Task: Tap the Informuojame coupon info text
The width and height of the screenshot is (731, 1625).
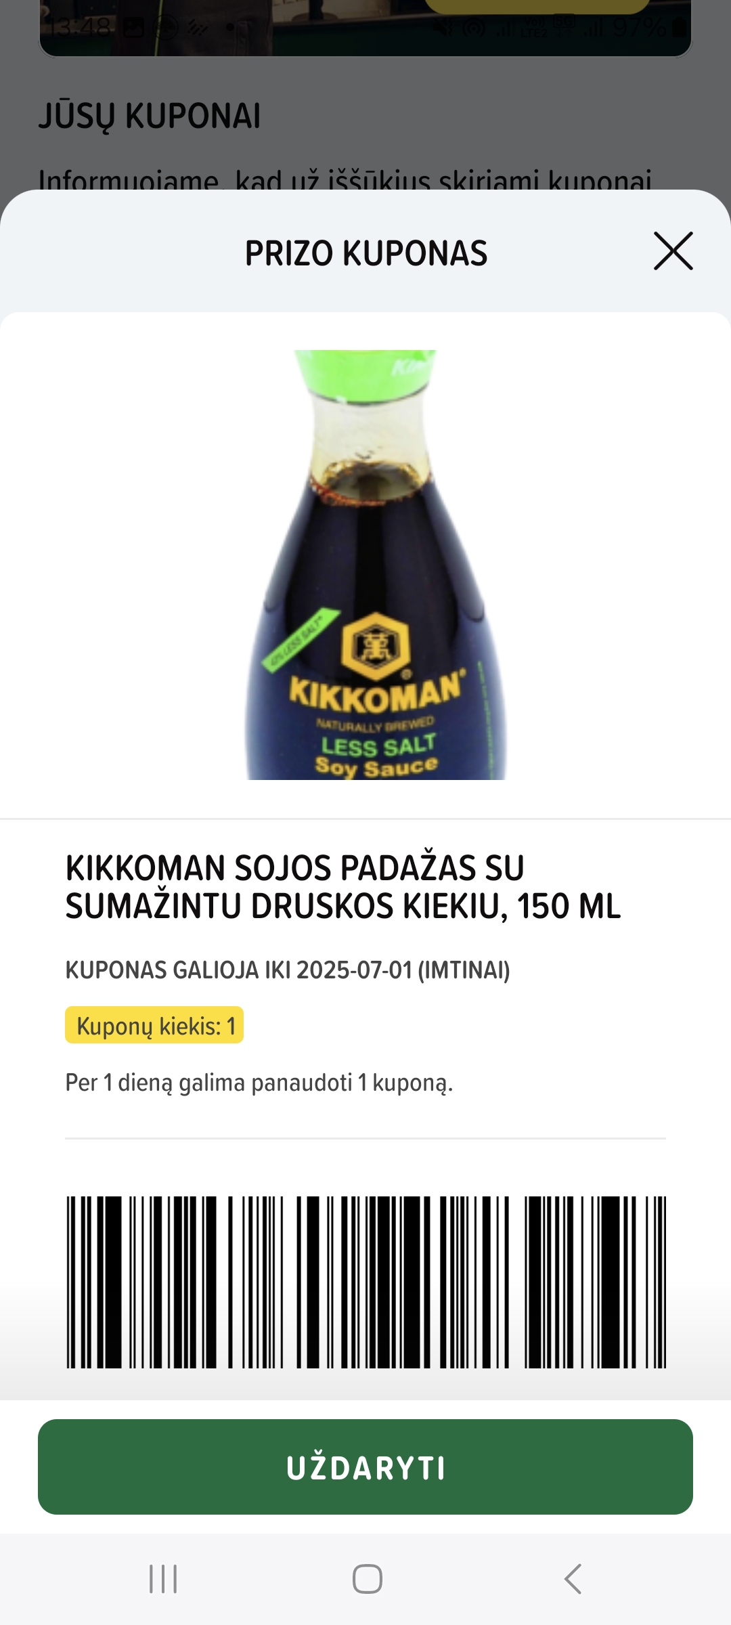Action: (x=345, y=179)
